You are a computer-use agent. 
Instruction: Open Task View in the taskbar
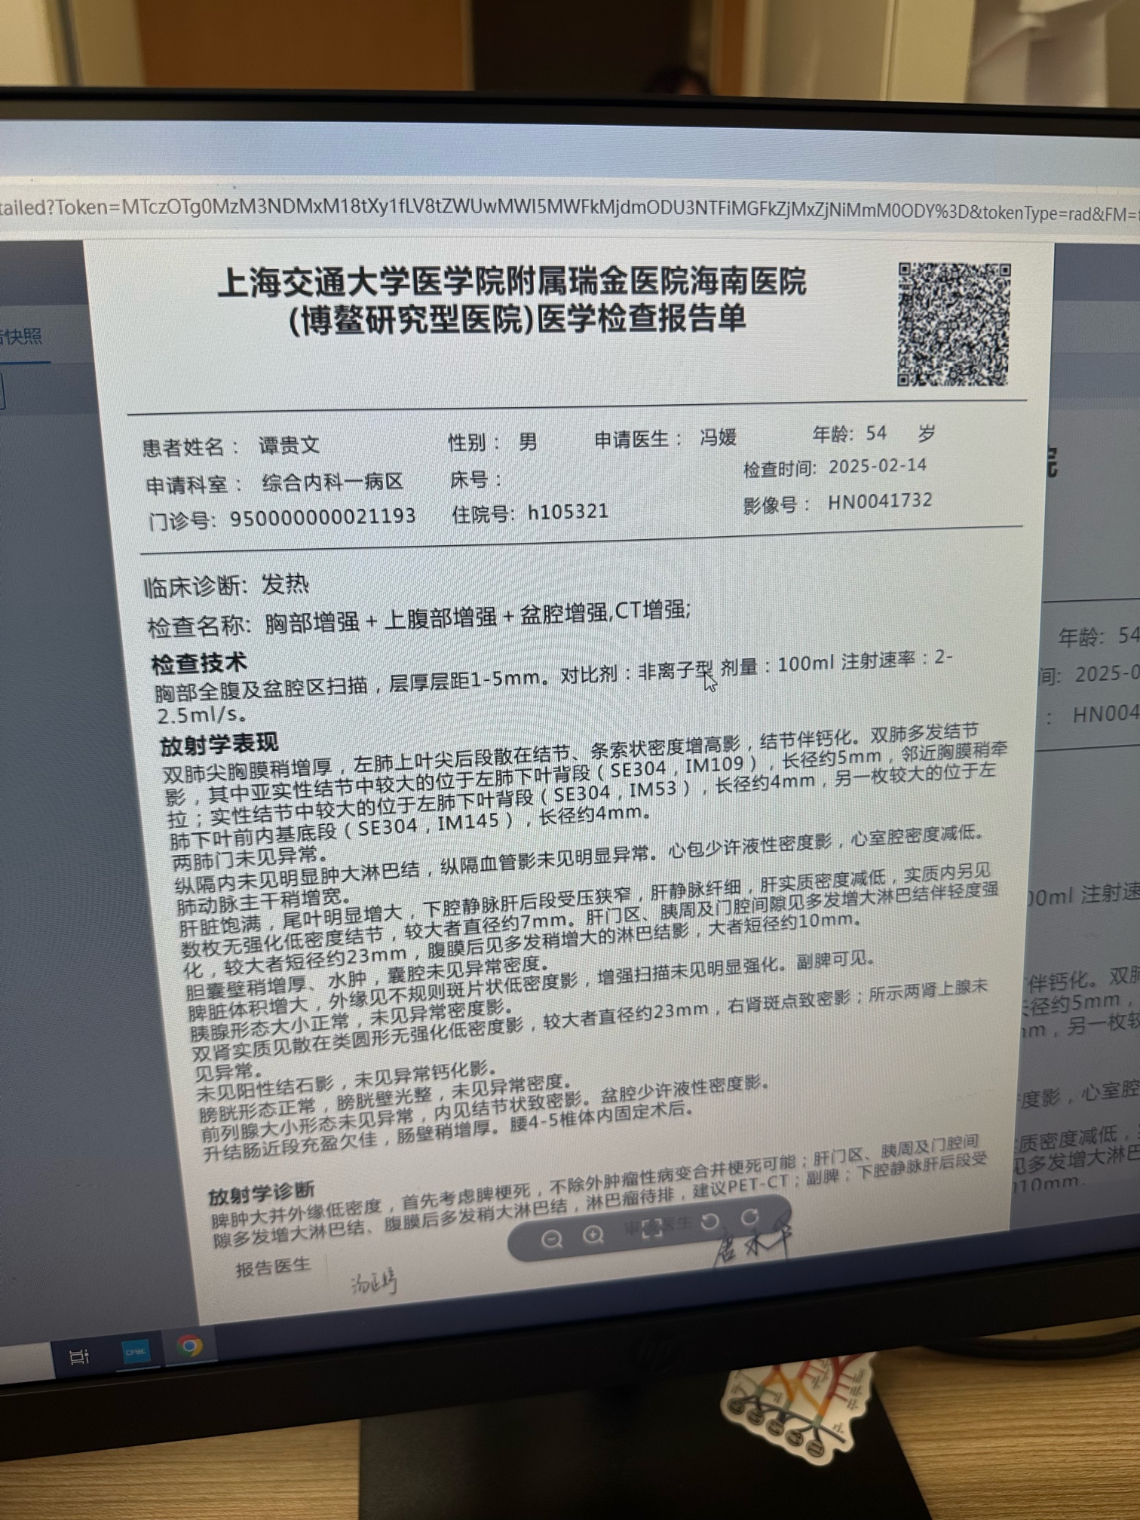pyautogui.click(x=78, y=1356)
